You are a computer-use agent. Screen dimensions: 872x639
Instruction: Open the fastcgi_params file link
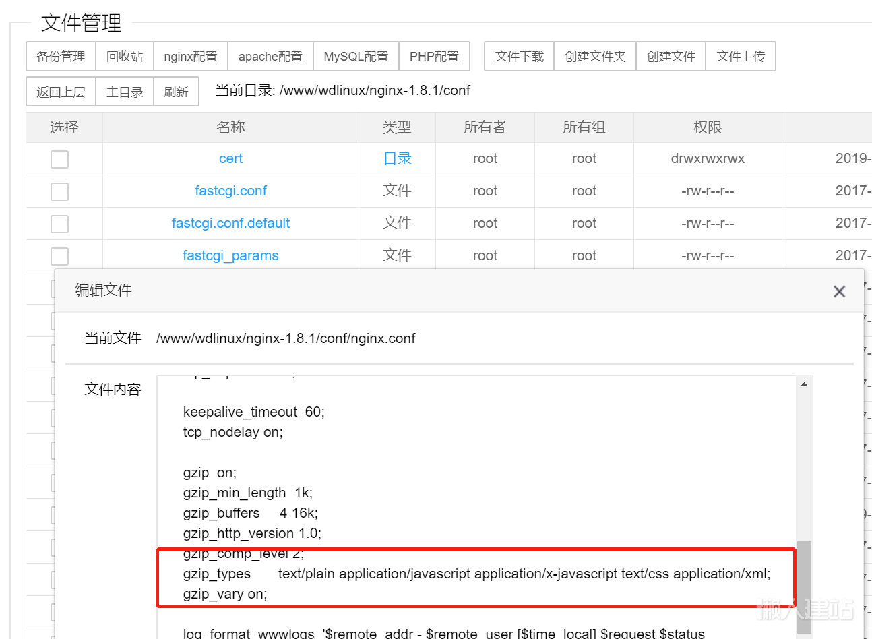(230, 255)
